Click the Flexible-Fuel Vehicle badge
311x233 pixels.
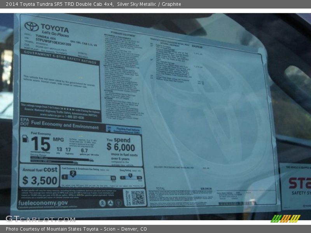(124, 130)
